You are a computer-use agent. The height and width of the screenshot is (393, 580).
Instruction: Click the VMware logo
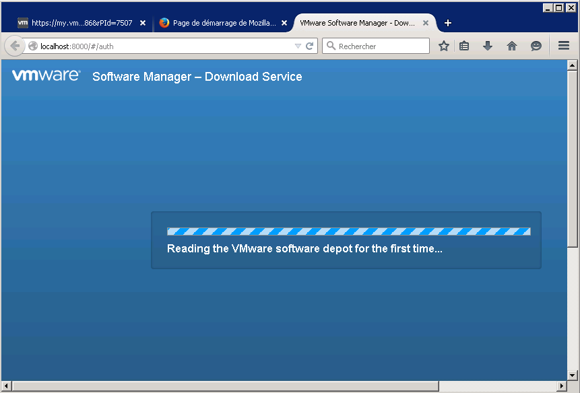[46, 75]
